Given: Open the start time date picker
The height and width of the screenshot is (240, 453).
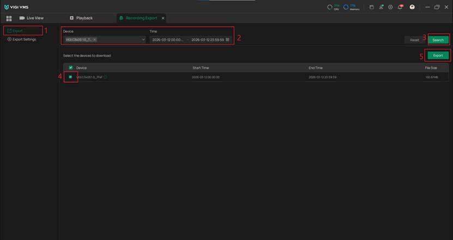Looking at the screenshot, I should click(x=168, y=40).
